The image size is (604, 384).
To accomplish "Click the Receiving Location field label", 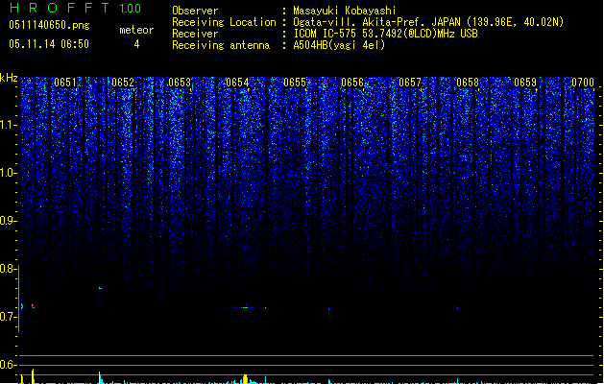I will [224, 22].
